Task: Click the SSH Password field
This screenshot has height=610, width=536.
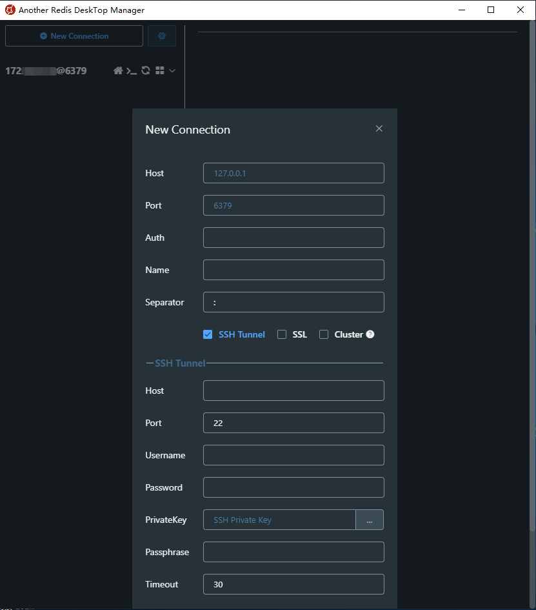Action: [x=293, y=487]
